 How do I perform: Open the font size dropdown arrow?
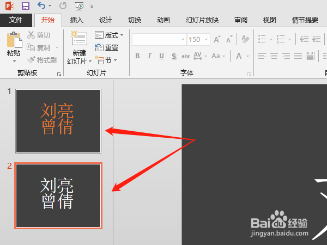coord(206,39)
